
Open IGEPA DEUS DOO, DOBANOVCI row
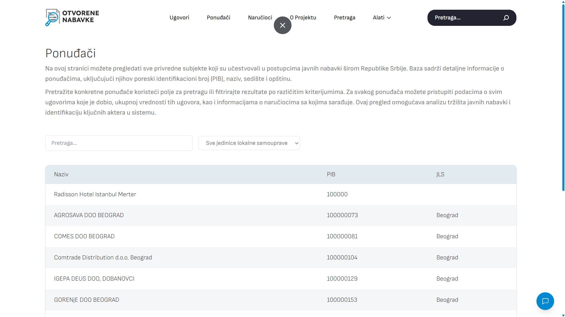coord(281,279)
